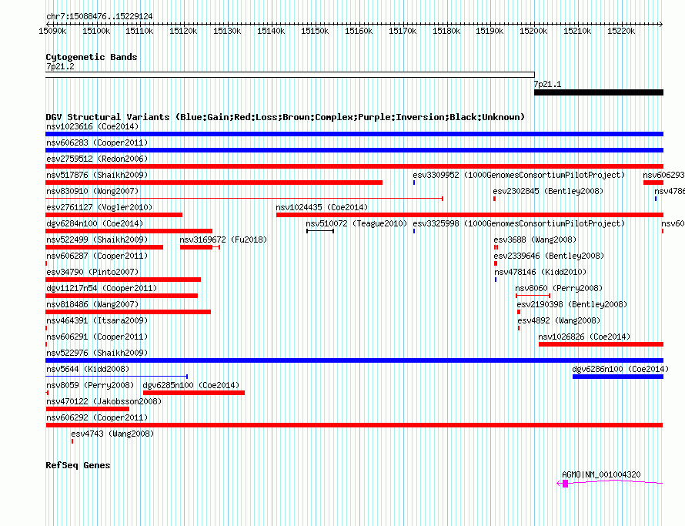The width and height of the screenshot is (685, 526).
Task: Click the 15200k ruler tick label
Action: coord(533,31)
